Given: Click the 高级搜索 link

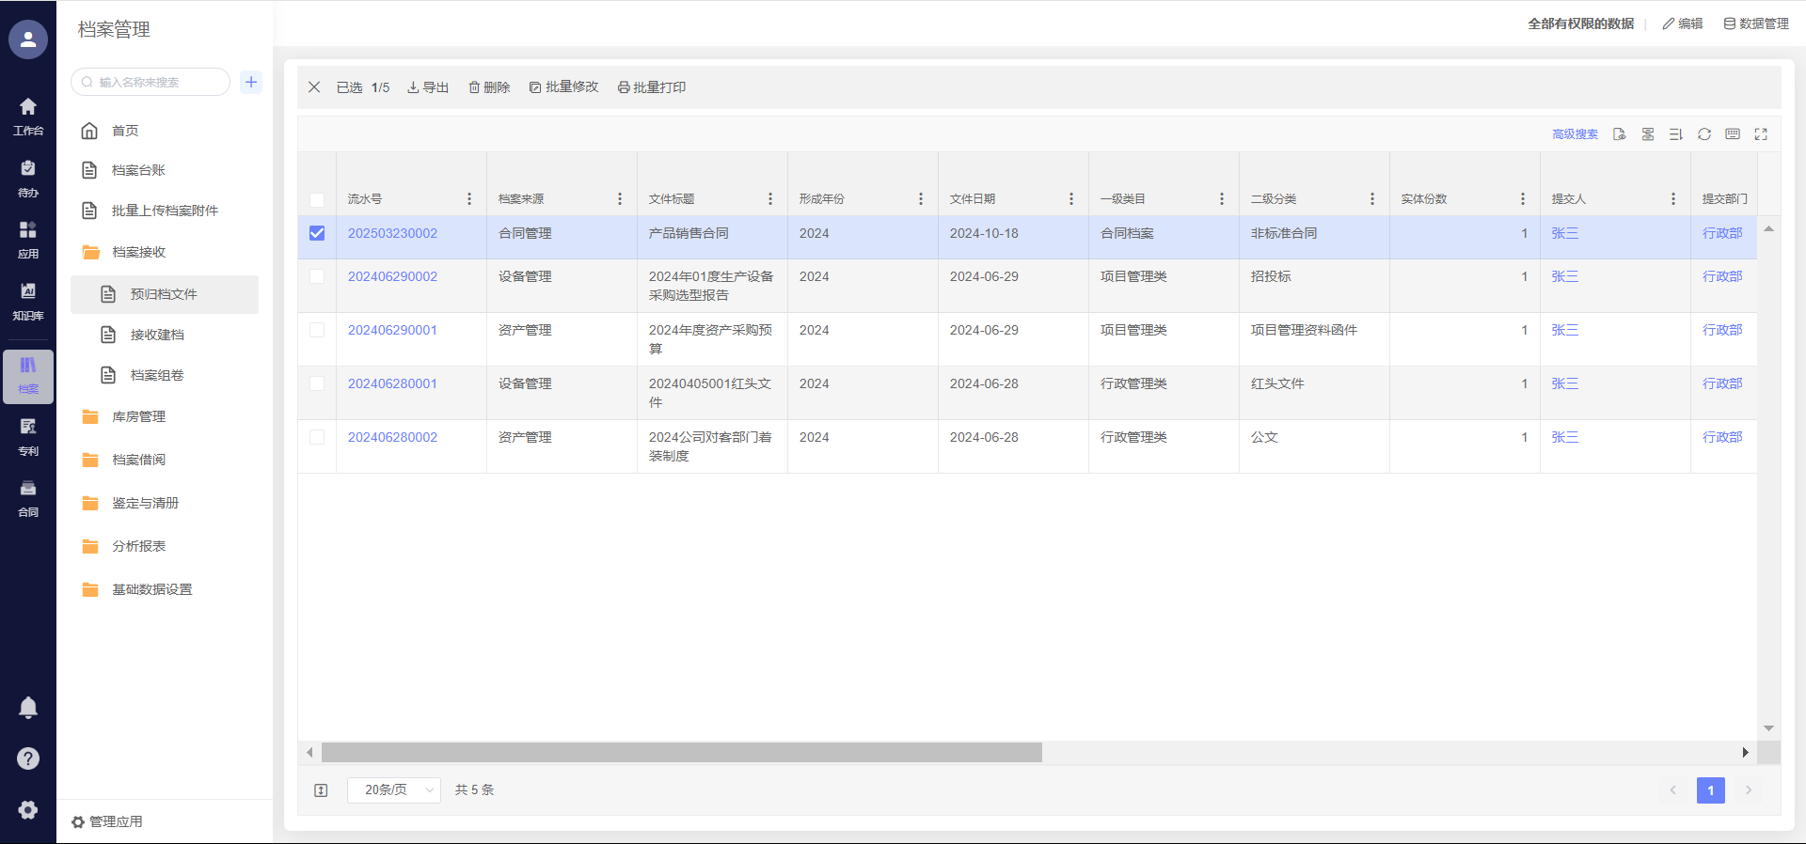Looking at the screenshot, I should (x=1575, y=134).
